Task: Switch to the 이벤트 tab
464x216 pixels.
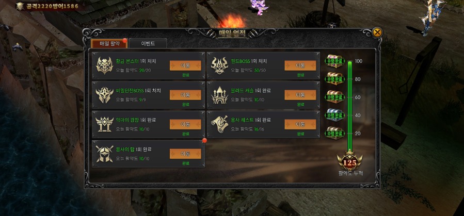Action: click(148, 43)
